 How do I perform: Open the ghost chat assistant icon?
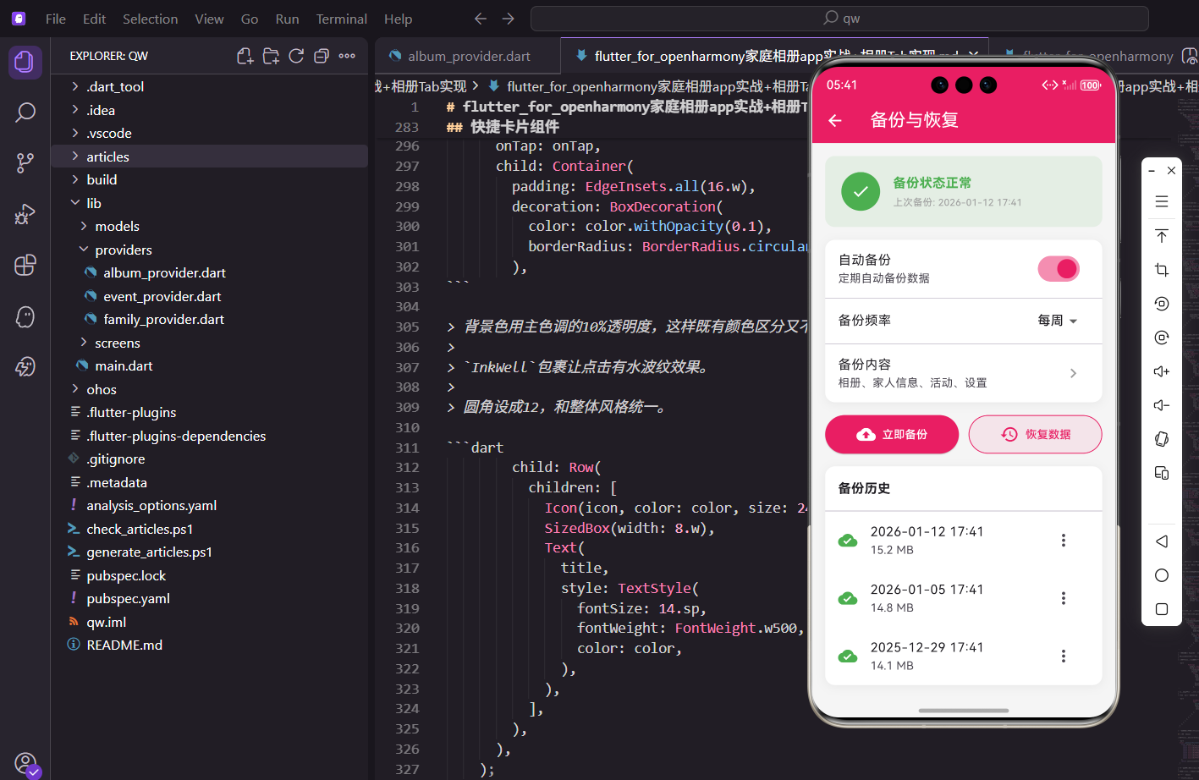25,316
